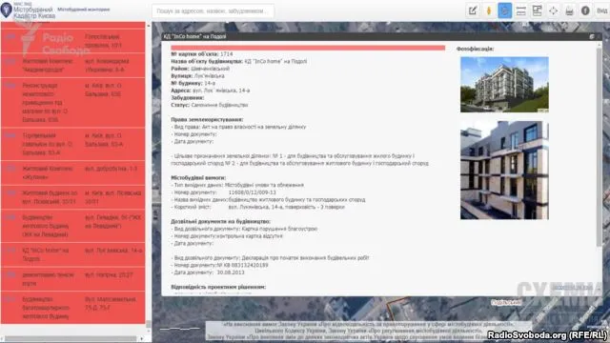This screenshot has height=343, width=610.
Task: Click the address search input field
Action: 213,11
